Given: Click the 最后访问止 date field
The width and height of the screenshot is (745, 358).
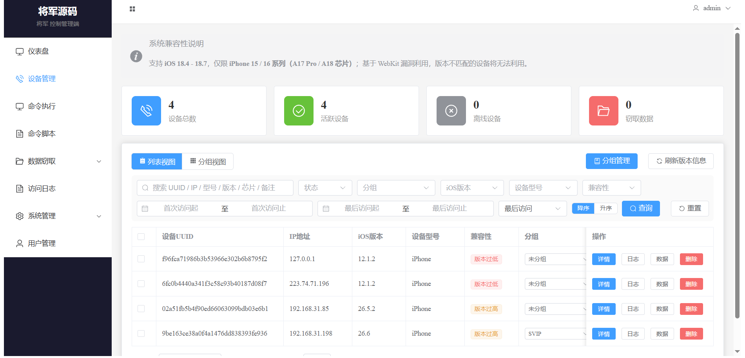Looking at the screenshot, I should 450,209.
